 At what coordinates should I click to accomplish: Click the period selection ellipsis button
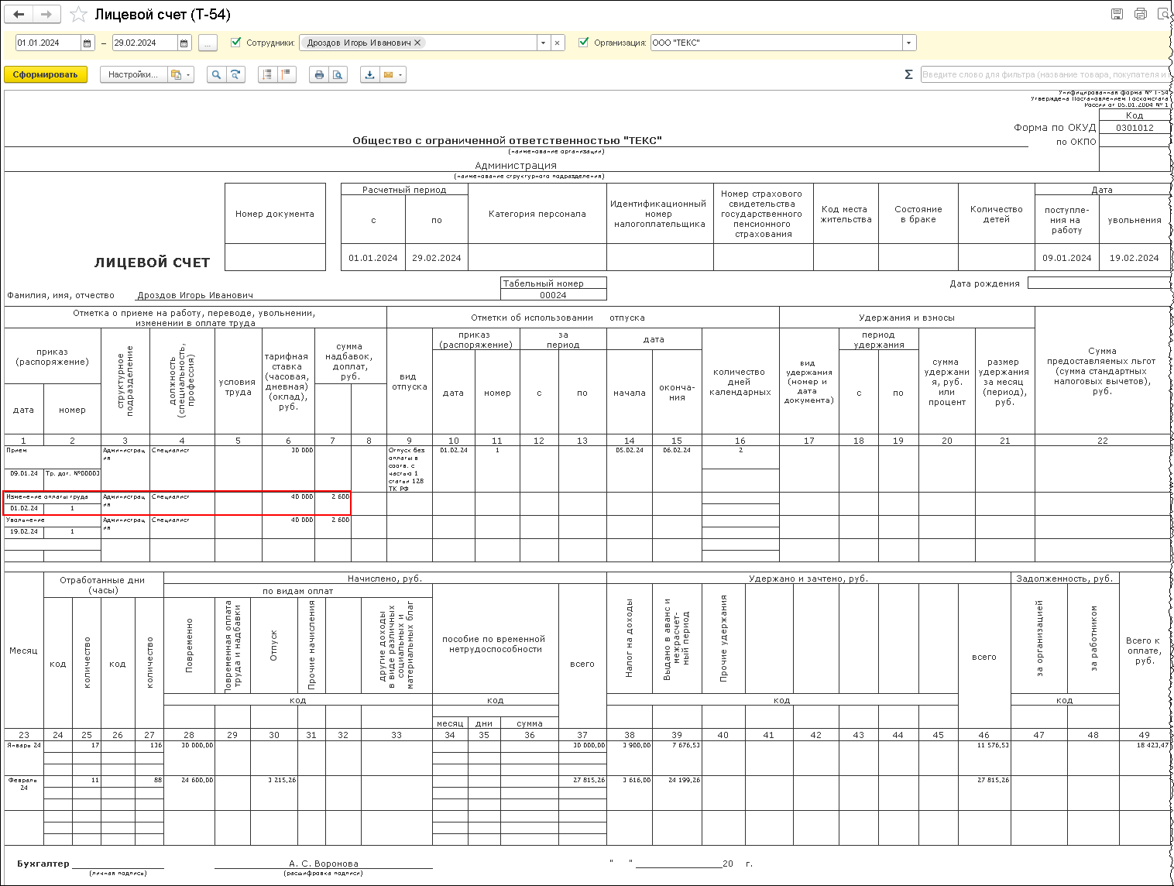[208, 43]
